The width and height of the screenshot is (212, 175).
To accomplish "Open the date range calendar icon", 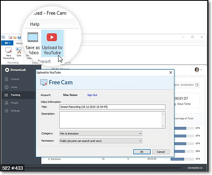I will [197, 85].
